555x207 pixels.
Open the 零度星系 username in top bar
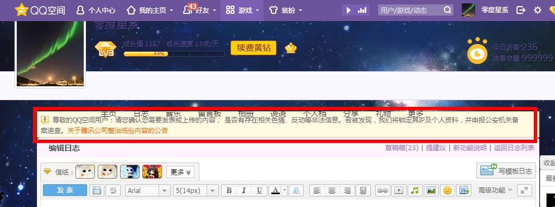click(495, 10)
